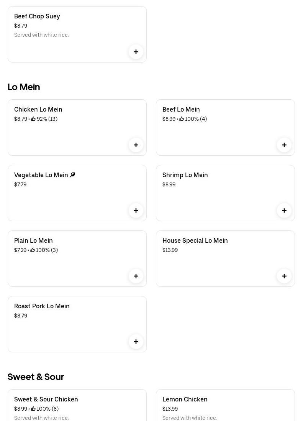Add Beef Lo Mein using plus icon
The image size is (308, 421).
pyautogui.click(x=284, y=145)
